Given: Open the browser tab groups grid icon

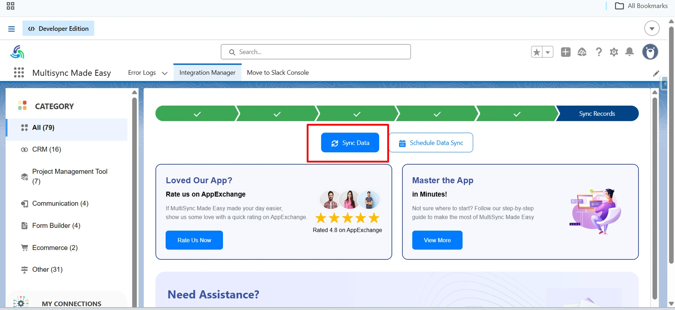Looking at the screenshot, I should pos(11,6).
